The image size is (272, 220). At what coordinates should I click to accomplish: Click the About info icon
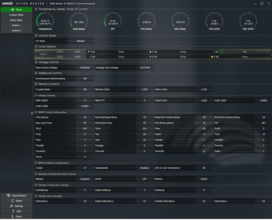12,216
